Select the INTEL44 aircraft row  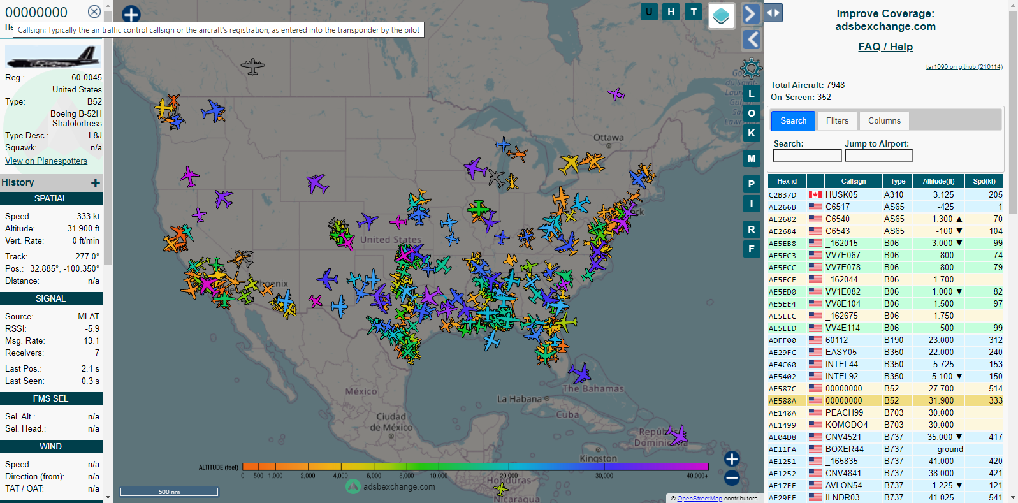pyautogui.click(x=885, y=364)
